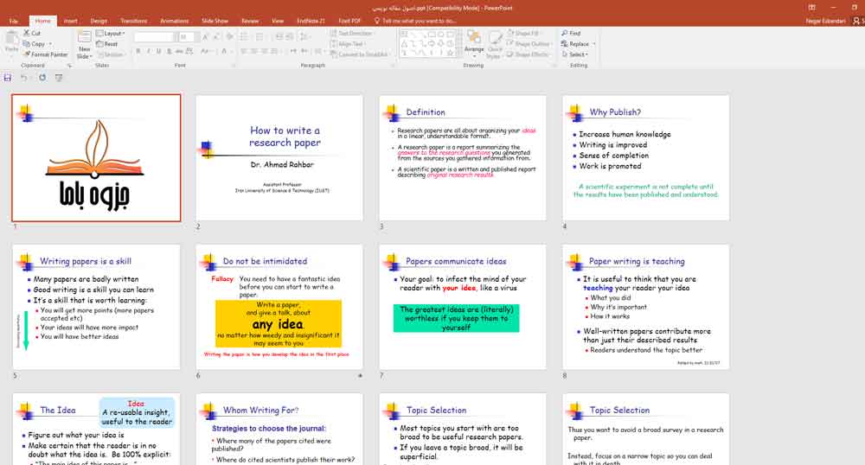Justify text in Paragraph group
The height and width of the screenshot is (465, 865).
coord(274,51)
